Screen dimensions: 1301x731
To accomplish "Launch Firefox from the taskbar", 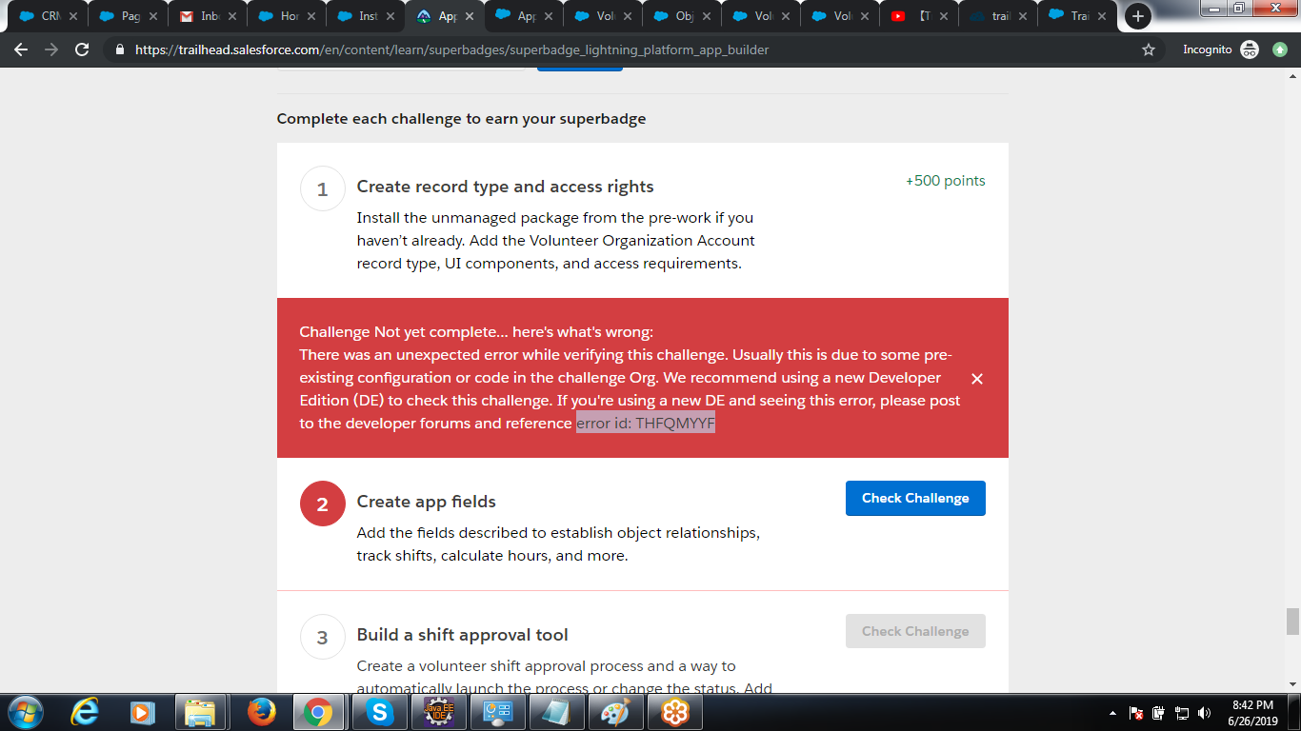I will (260, 712).
